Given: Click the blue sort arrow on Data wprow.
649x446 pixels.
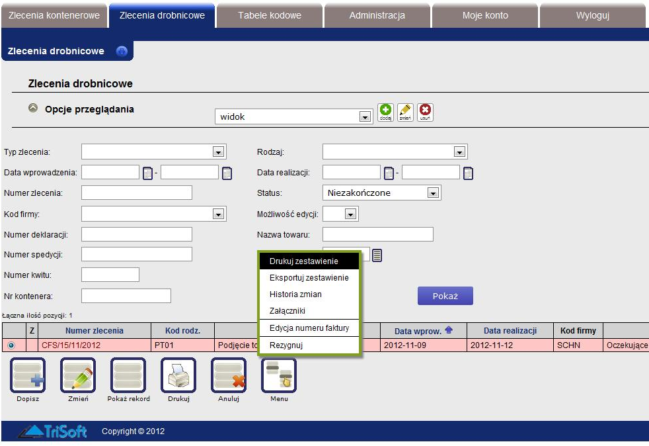Looking at the screenshot, I should point(449,330).
